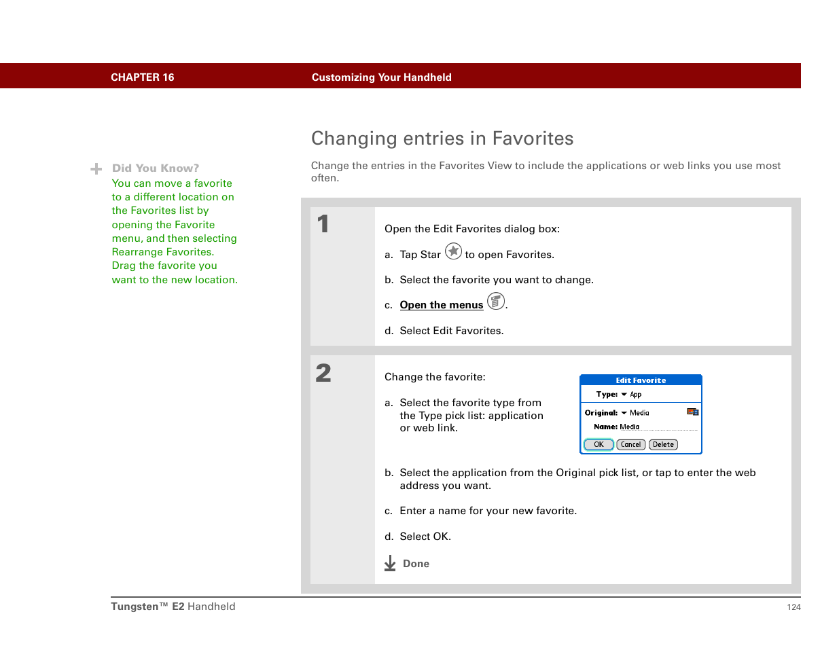This screenshot has width=839, height=648.
Task: Click 'Select the favorite you want to change.'
Action: click(497, 280)
